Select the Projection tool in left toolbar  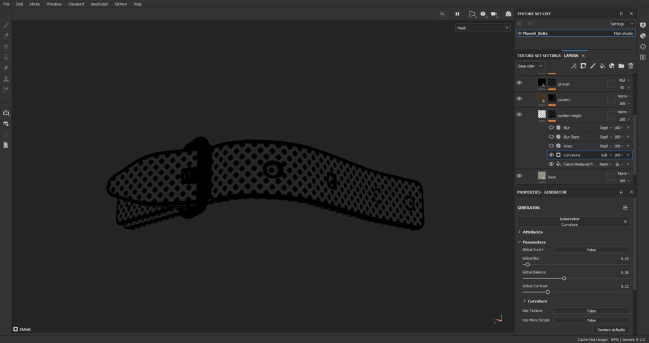(6, 46)
